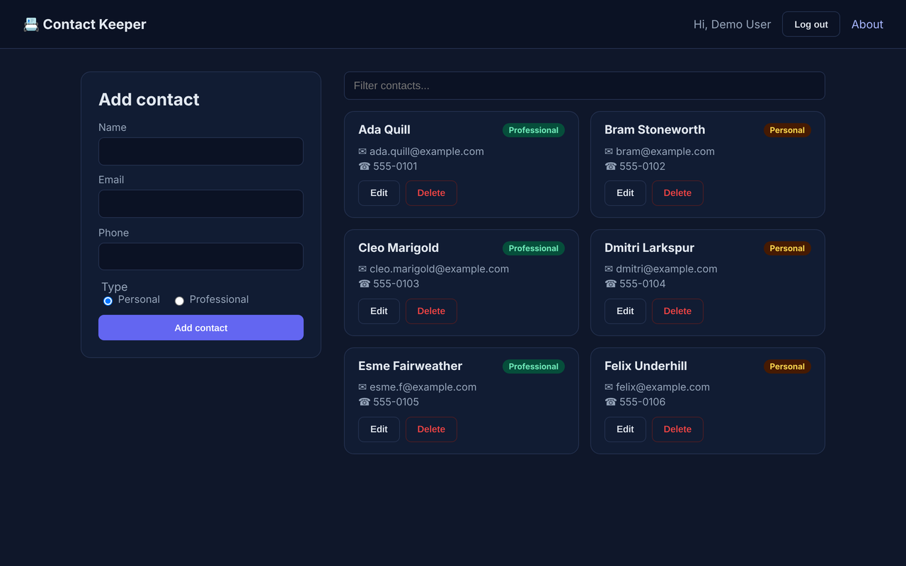
Task: Select the Professional type radio button
Action: click(180, 301)
